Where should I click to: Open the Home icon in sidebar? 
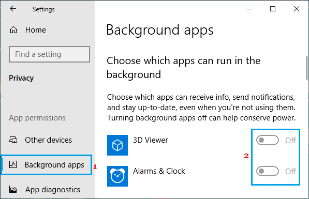click(x=13, y=30)
